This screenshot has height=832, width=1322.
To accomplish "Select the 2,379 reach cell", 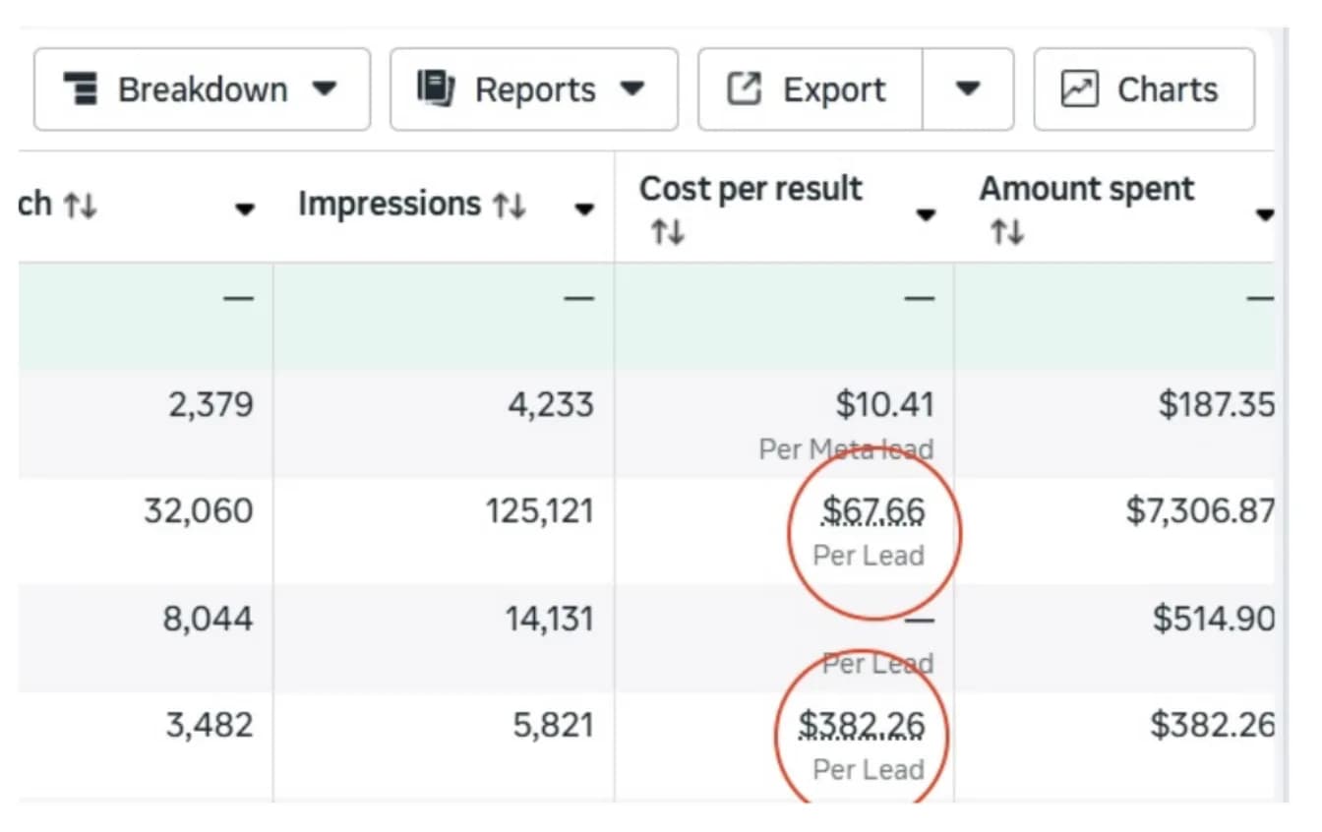I will coord(210,404).
